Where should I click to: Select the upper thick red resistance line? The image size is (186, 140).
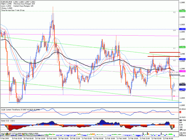[165, 52]
